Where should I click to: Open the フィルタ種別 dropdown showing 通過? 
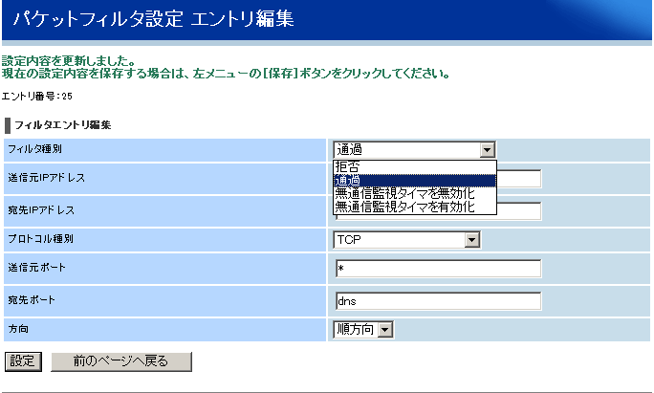pyautogui.click(x=414, y=149)
